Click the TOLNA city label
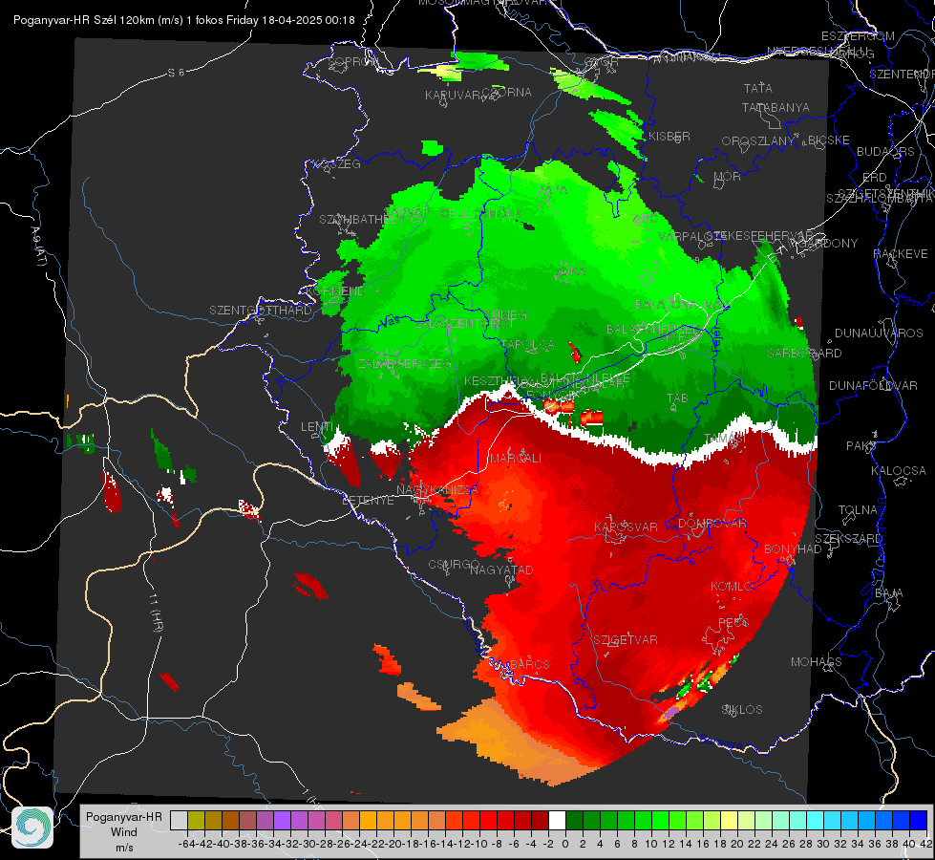935x860 pixels. [858, 510]
